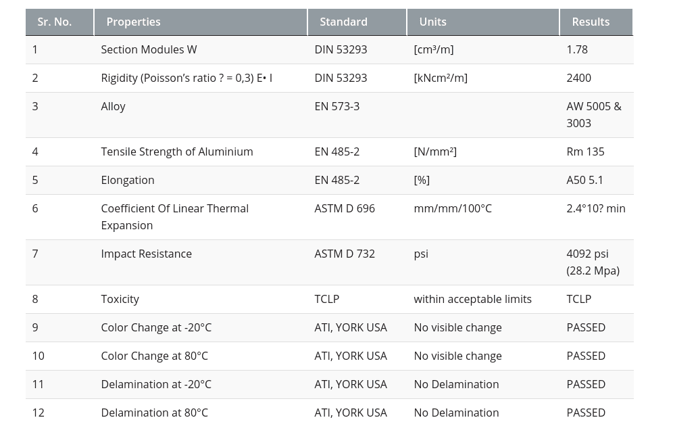Select 'Color Change at -20°C' row property
Screen dimensions: 673x445
156,327
